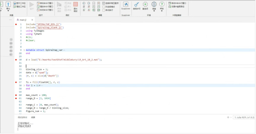Open the dropdown arrow under 帮助

click(162, 11)
